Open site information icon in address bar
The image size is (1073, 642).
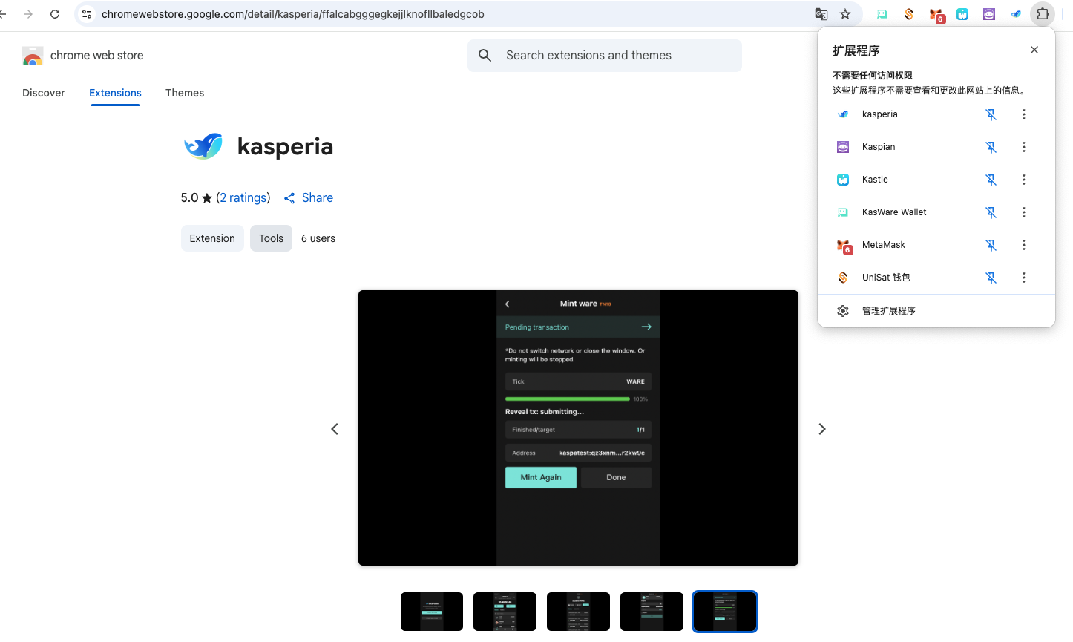click(x=87, y=14)
